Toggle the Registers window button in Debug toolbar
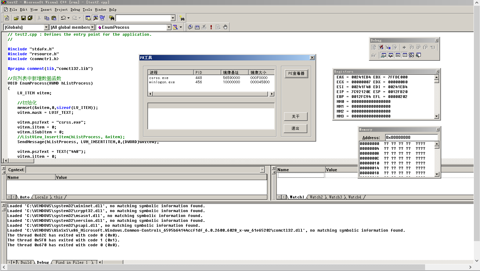This screenshot has height=271, width=480. pyautogui.click(x=398, y=55)
